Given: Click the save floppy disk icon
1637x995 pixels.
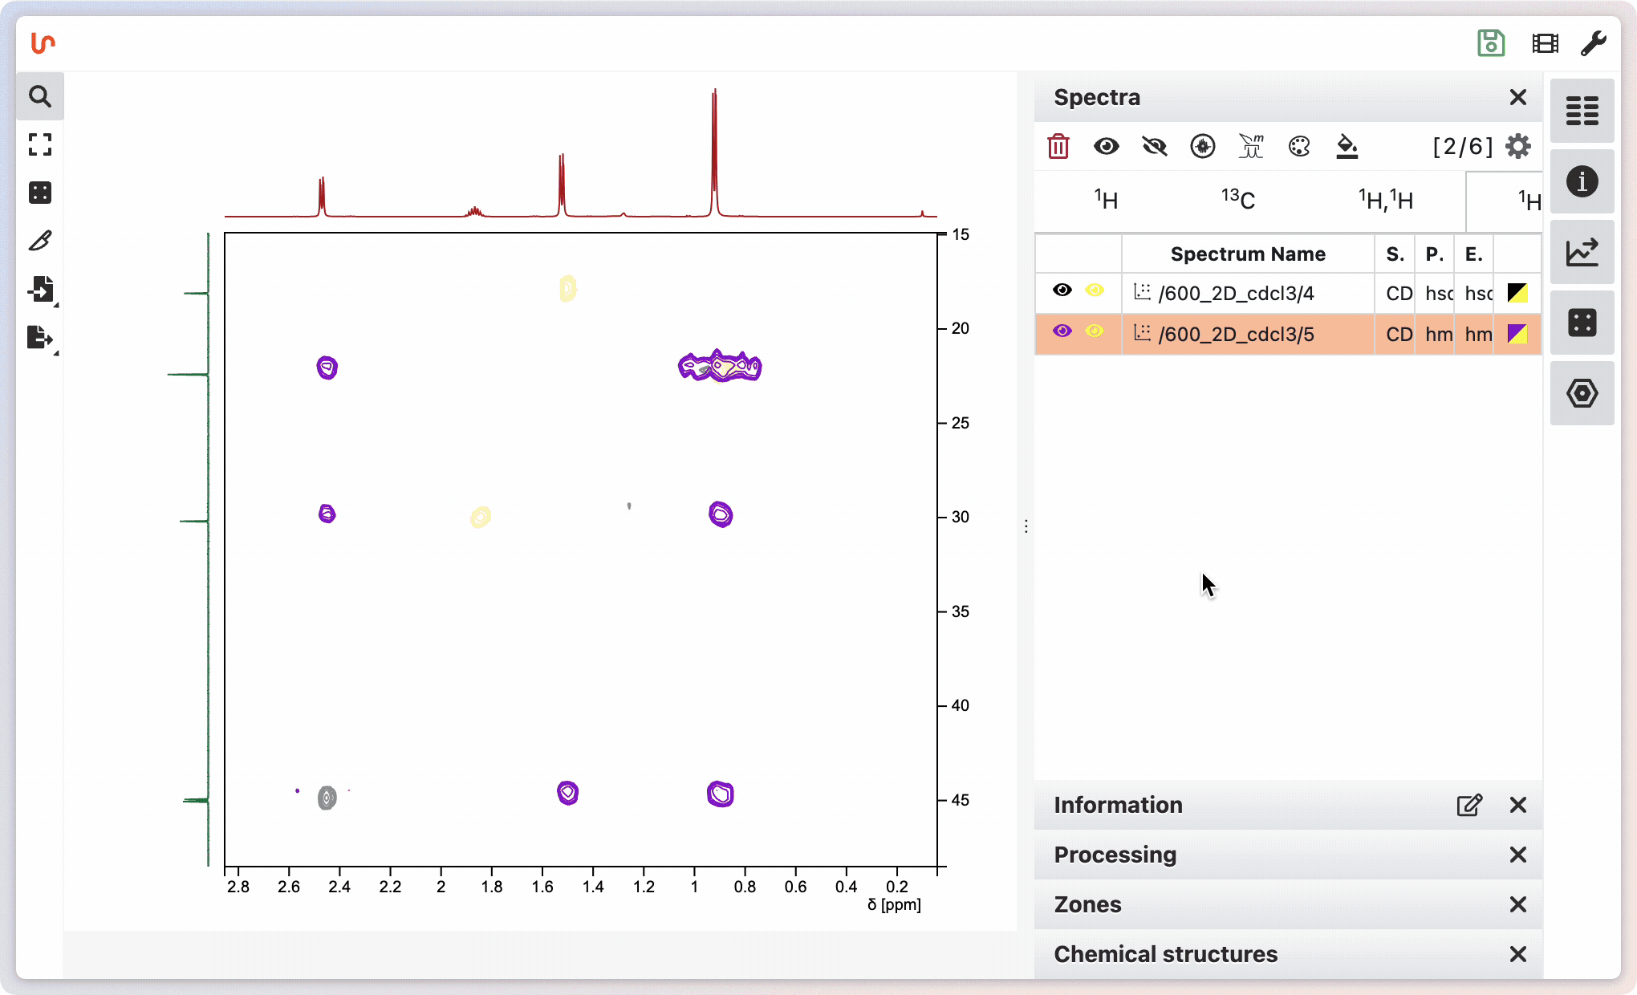Looking at the screenshot, I should (x=1491, y=43).
